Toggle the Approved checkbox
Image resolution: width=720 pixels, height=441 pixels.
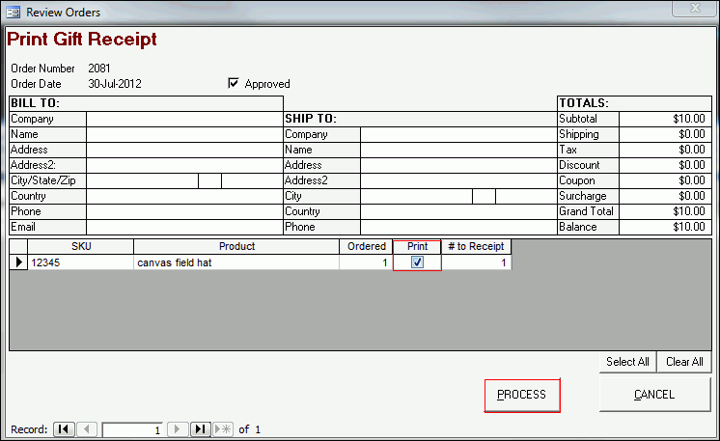(233, 84)
